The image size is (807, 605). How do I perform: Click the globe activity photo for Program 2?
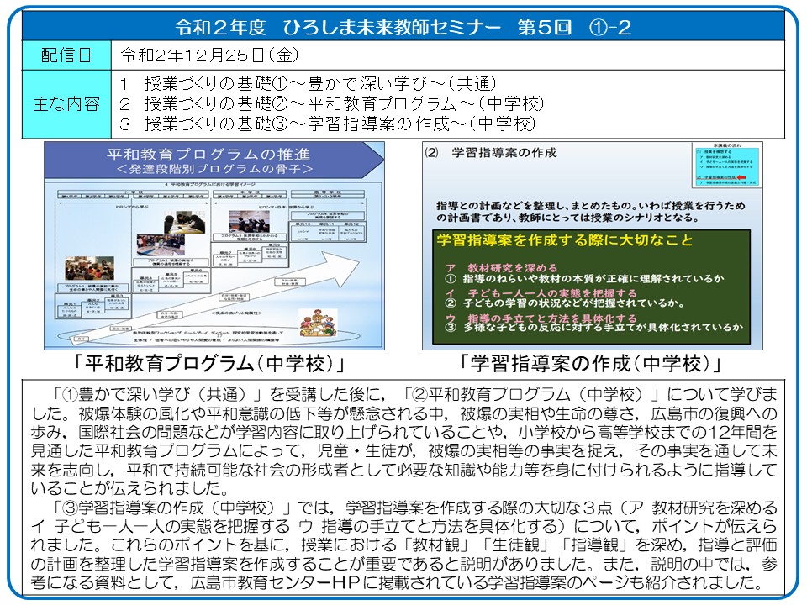point(160,244)
